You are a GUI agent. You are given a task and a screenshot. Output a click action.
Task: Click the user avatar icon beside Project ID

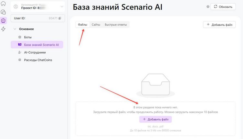[x=16, y=6]
